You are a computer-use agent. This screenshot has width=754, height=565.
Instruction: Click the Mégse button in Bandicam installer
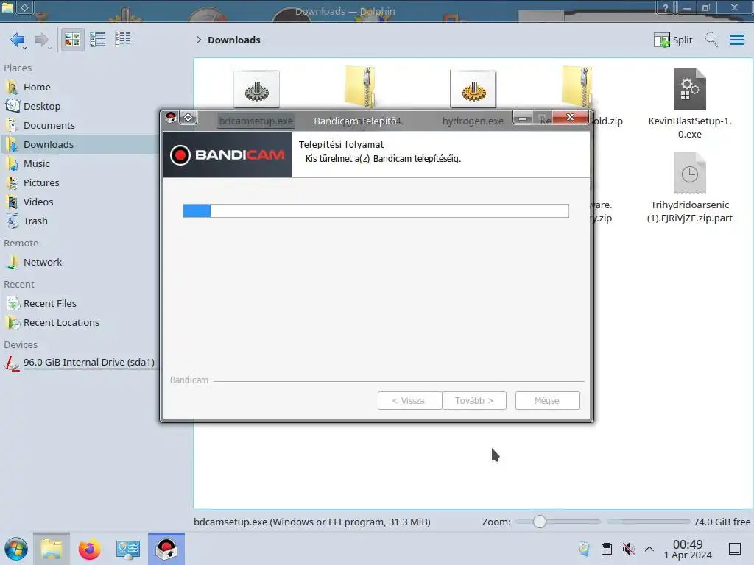coord(547,401)
